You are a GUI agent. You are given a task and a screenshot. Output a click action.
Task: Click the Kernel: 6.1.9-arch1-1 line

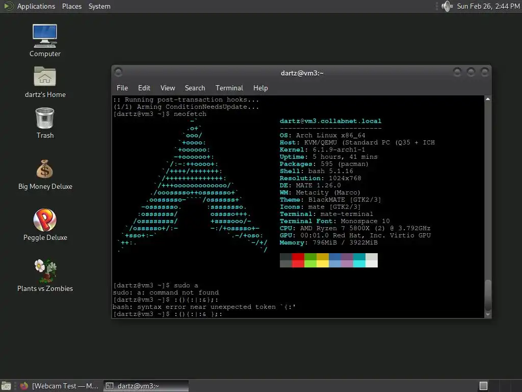(322, 150)
